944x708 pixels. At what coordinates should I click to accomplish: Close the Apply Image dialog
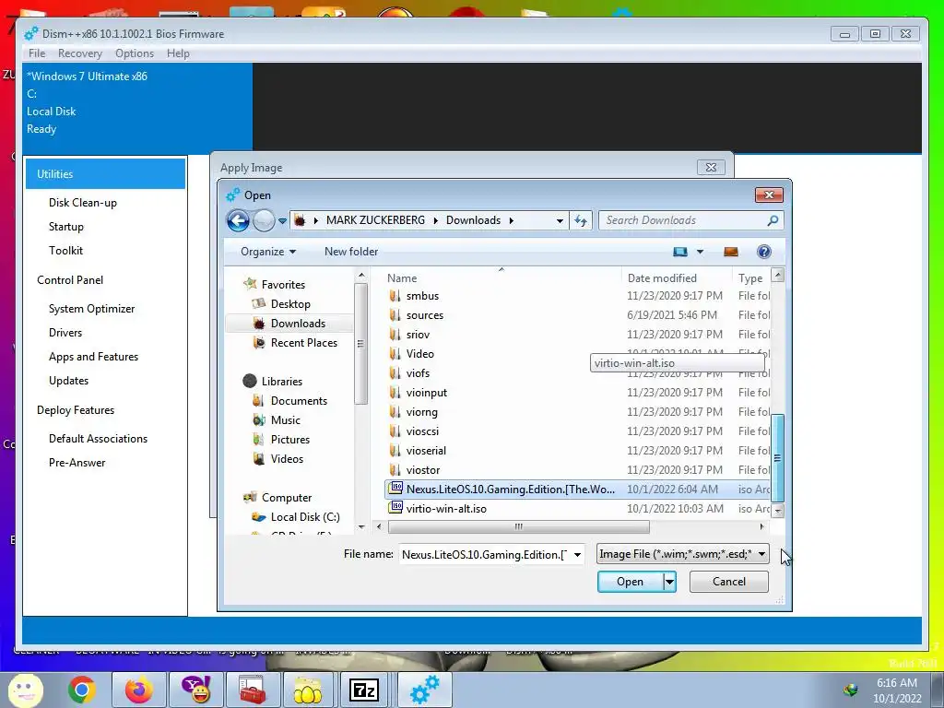point(711,168)
